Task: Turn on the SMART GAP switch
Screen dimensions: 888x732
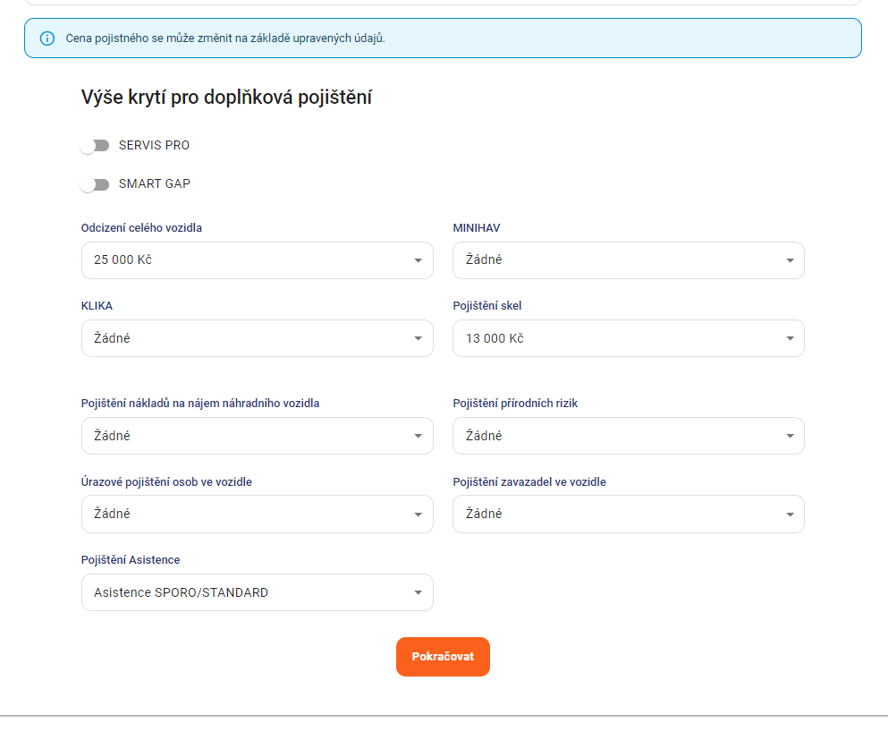Action: point(95,184)
